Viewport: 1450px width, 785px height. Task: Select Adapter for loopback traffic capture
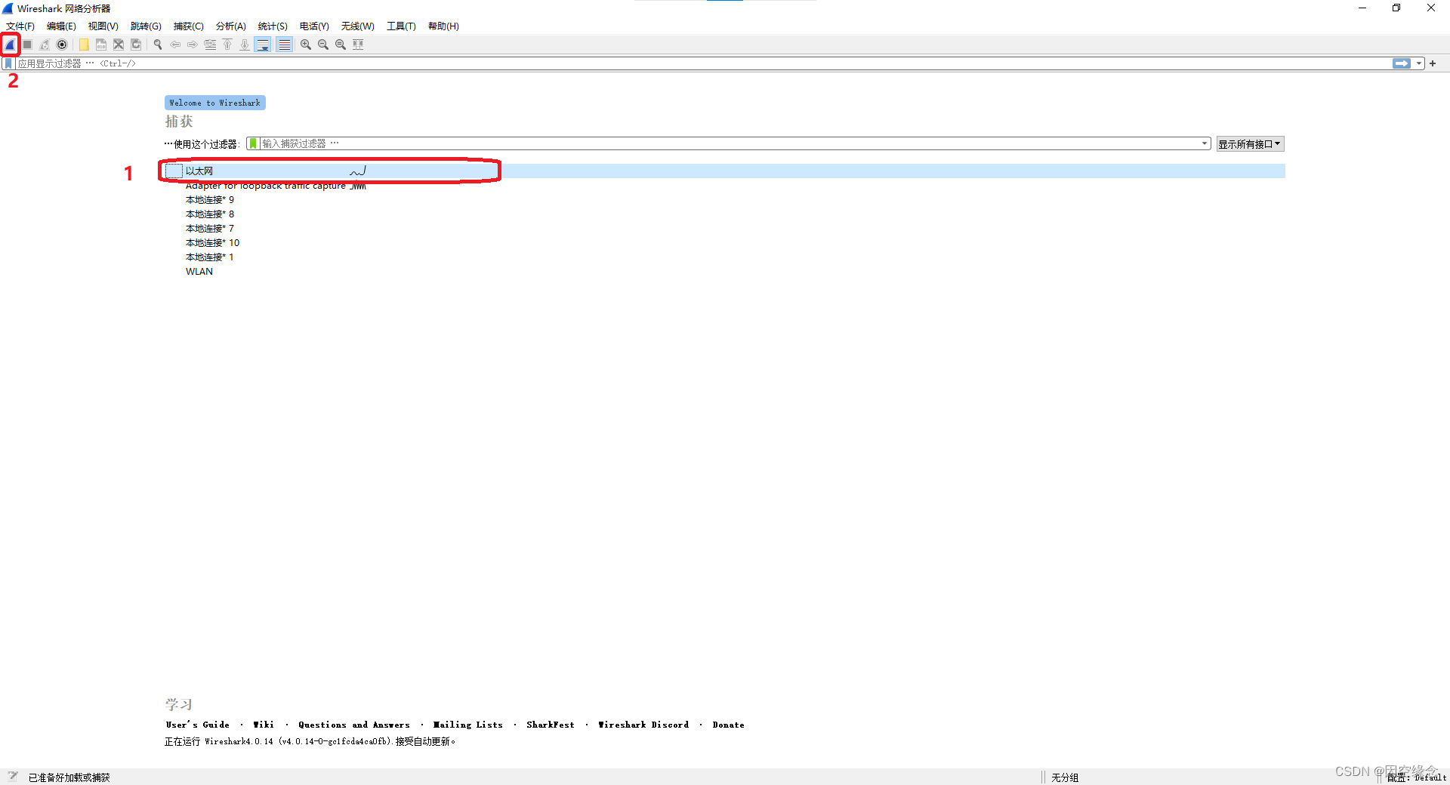pos(725,186)
